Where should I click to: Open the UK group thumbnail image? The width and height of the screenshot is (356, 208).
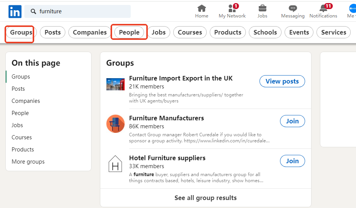point(116,84)
